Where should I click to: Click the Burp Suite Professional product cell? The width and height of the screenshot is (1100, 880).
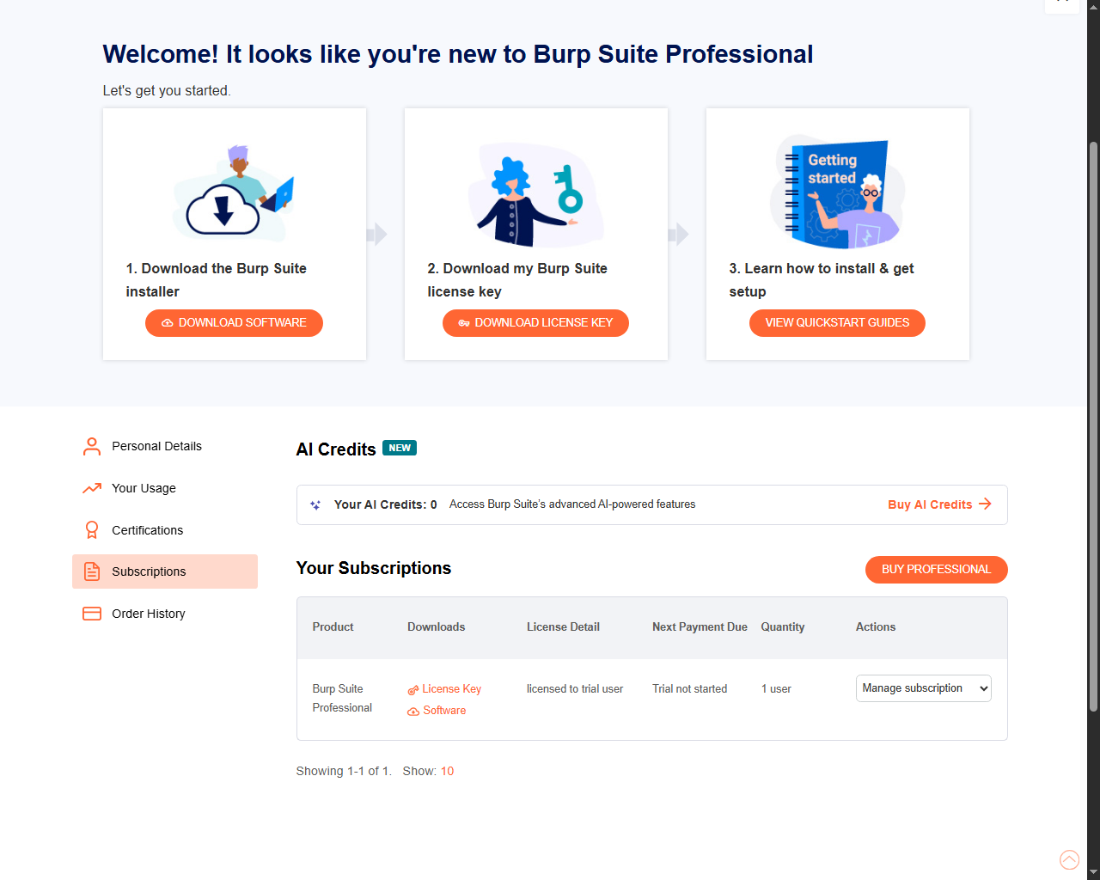point(342,699)
